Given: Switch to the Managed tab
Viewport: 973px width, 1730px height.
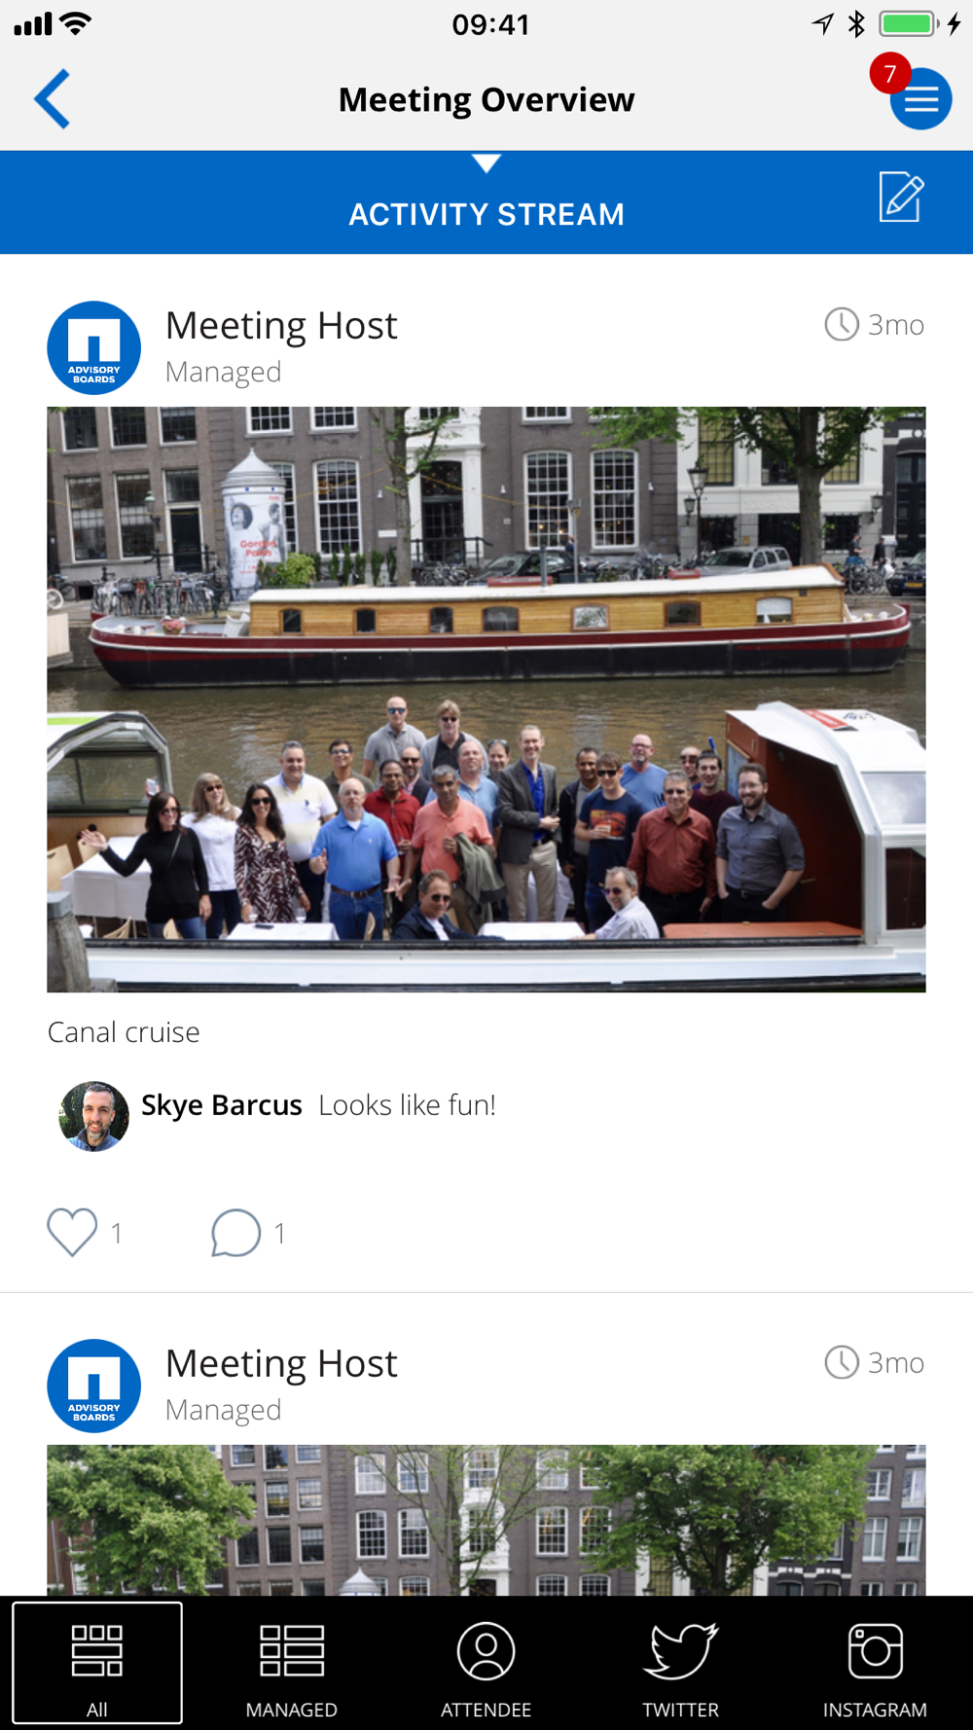Looking at the screenshot, I should (292, 1663).
